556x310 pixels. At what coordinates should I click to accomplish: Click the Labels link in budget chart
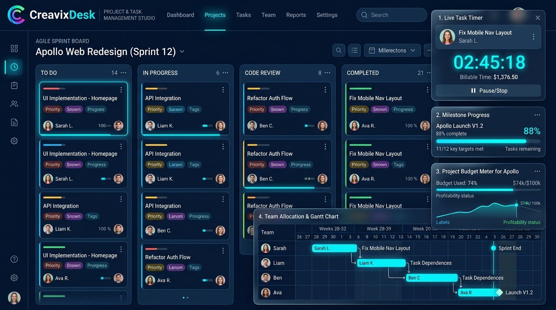click(x=443, y=222)
